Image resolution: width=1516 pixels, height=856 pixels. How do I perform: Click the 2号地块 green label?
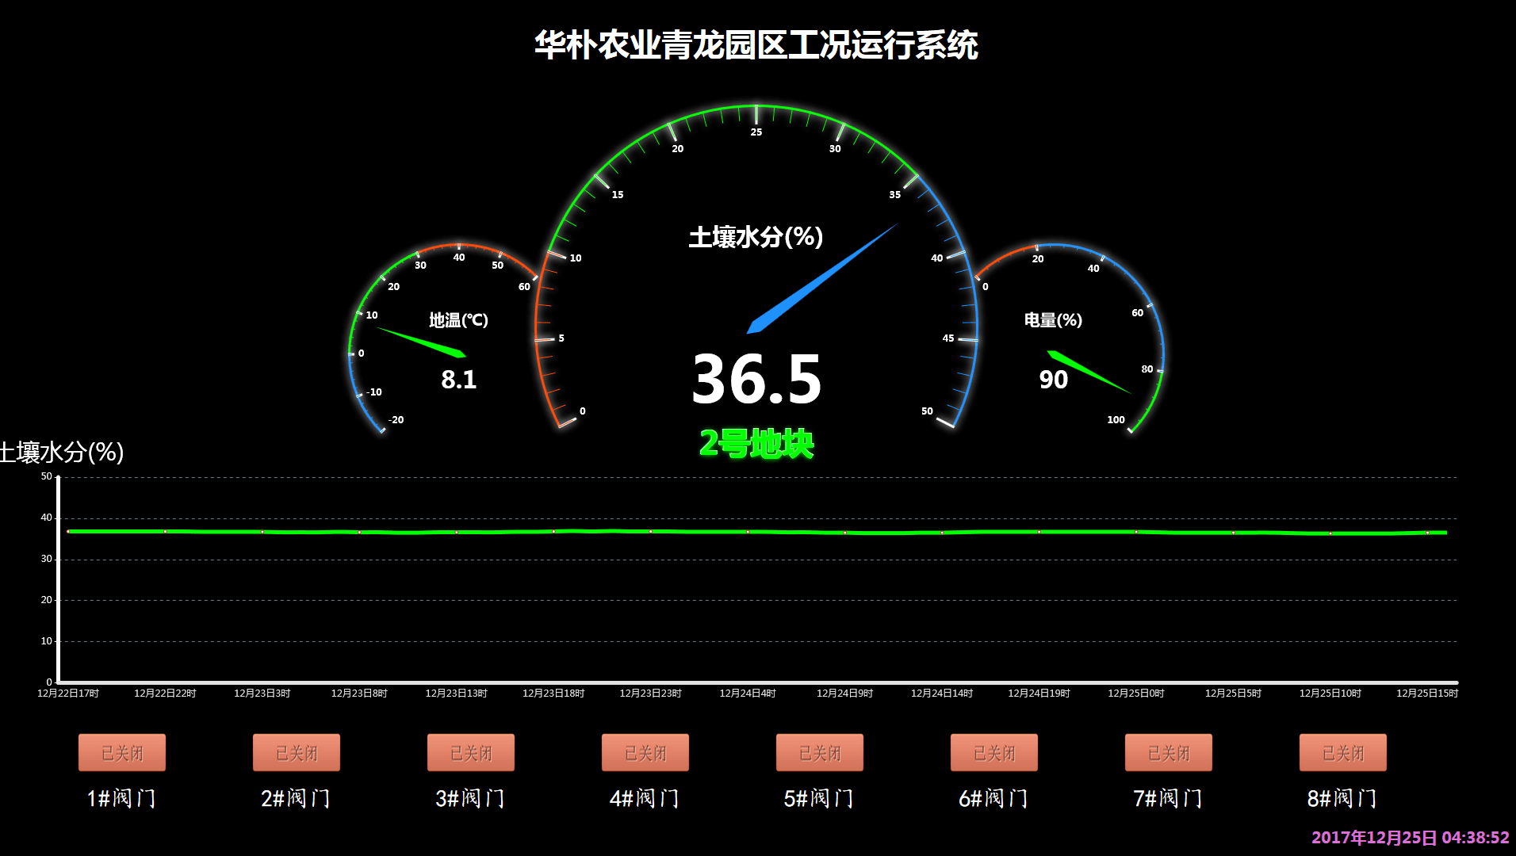point(756,444)
